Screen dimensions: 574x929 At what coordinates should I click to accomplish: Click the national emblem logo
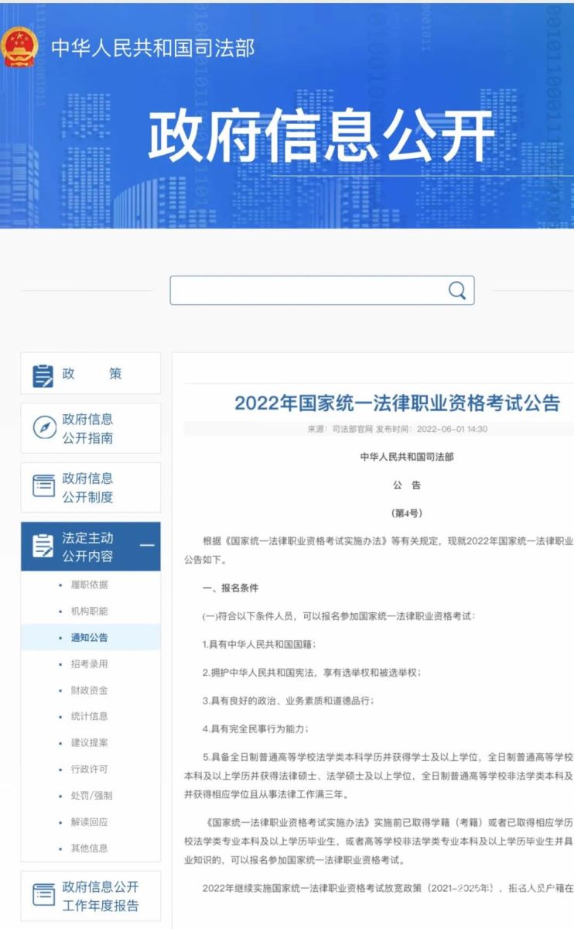(20, 47)
